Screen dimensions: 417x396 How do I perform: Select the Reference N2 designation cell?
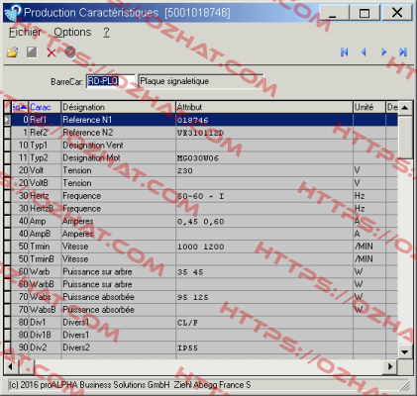click(x=118, y=133)
